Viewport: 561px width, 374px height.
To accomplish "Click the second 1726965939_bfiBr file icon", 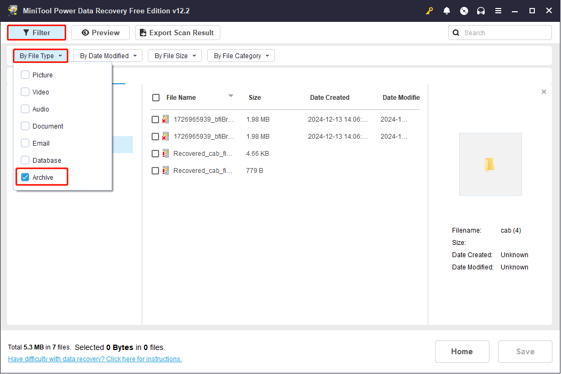I will coord(165,136).
